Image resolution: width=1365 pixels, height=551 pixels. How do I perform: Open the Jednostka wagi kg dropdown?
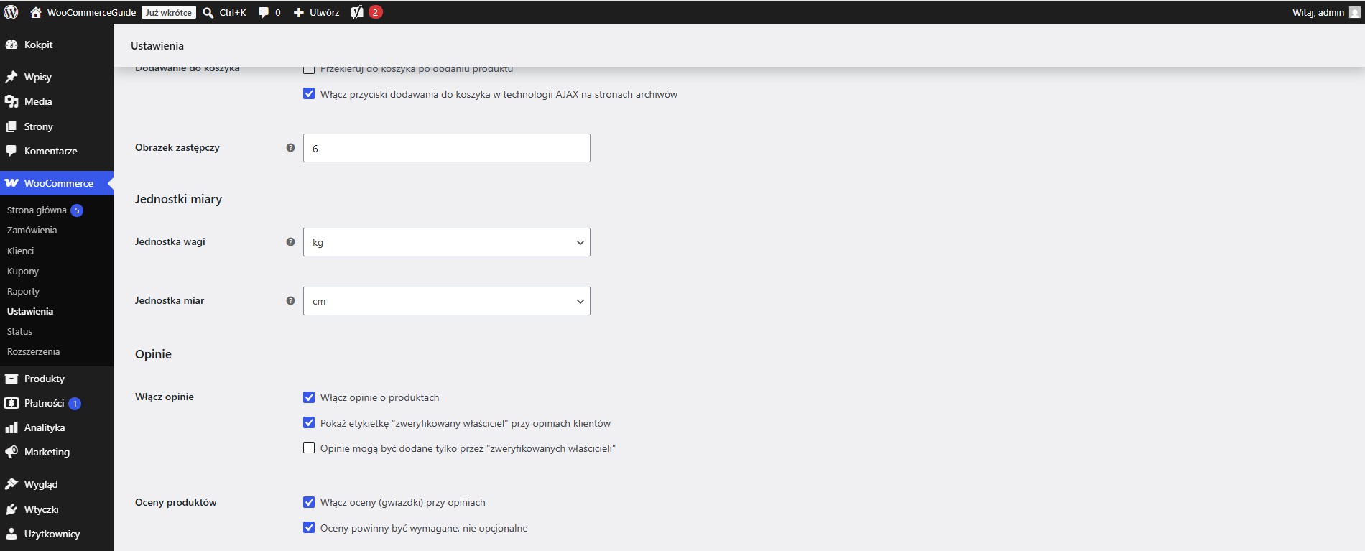447,242
